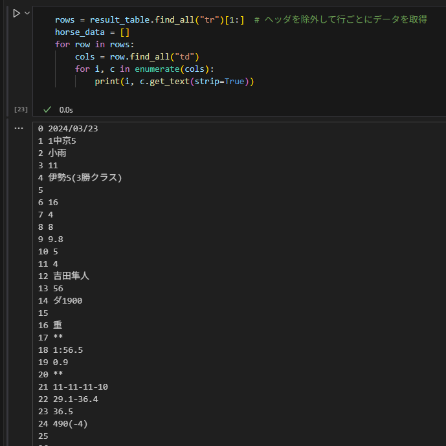Click output line '19 0.9'

click(x=53, y=362)
